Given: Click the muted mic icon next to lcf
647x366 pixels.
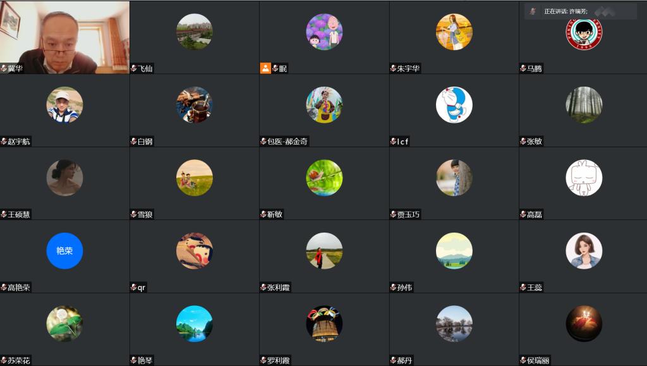Looking at the screenshot, I should click(x=393, y=142).
